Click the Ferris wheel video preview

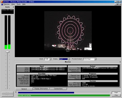[x=68, y=31]
